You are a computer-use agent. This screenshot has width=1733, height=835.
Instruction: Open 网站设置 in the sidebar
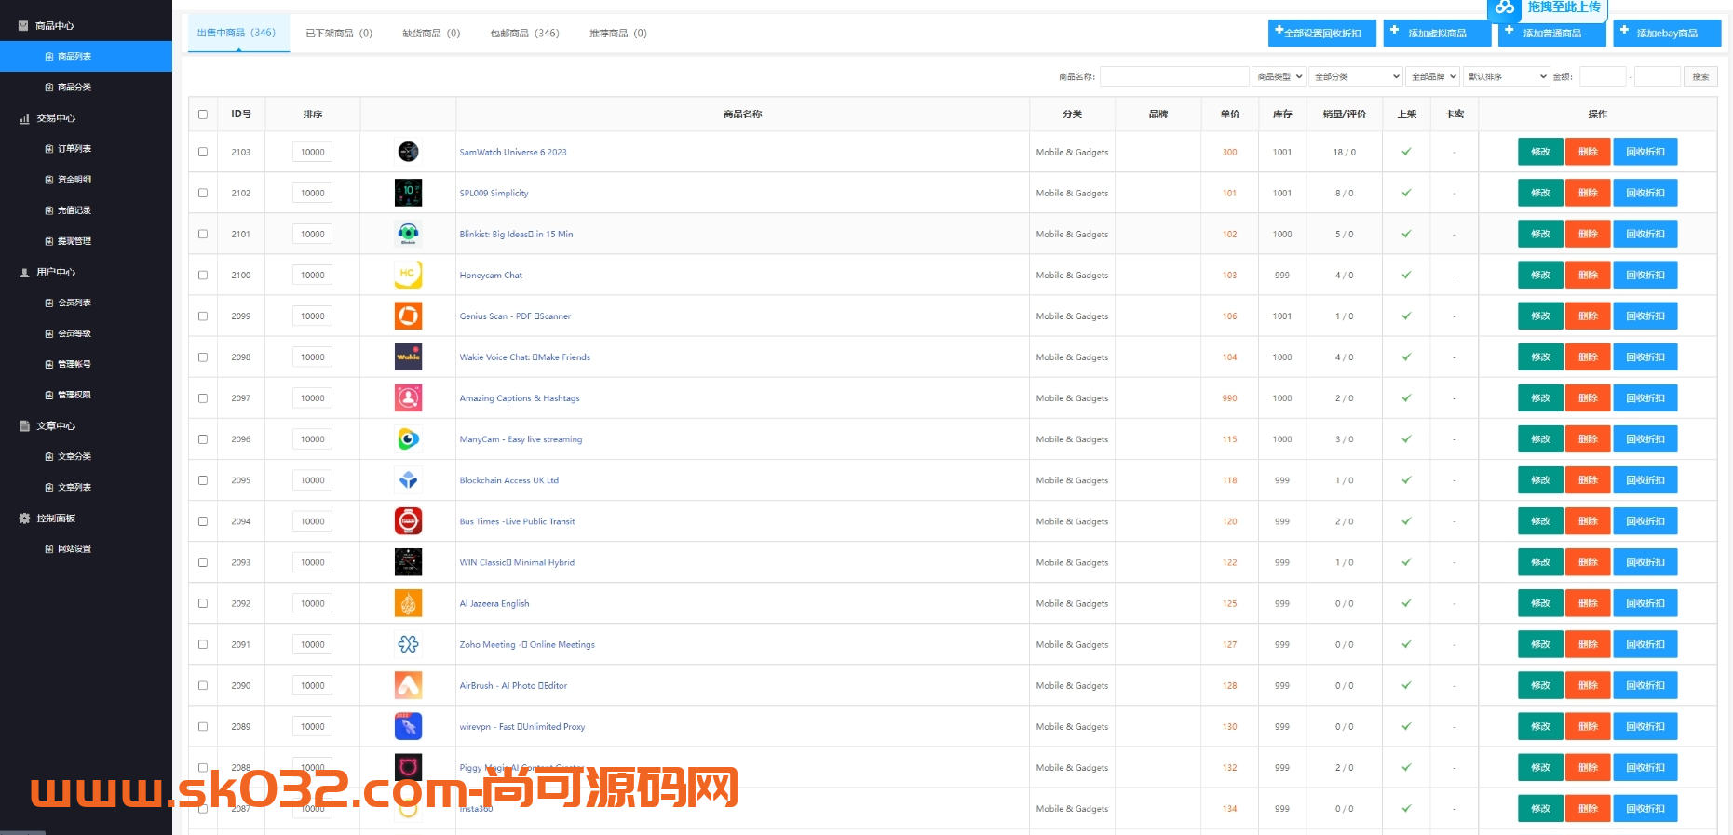pos(86,549)
